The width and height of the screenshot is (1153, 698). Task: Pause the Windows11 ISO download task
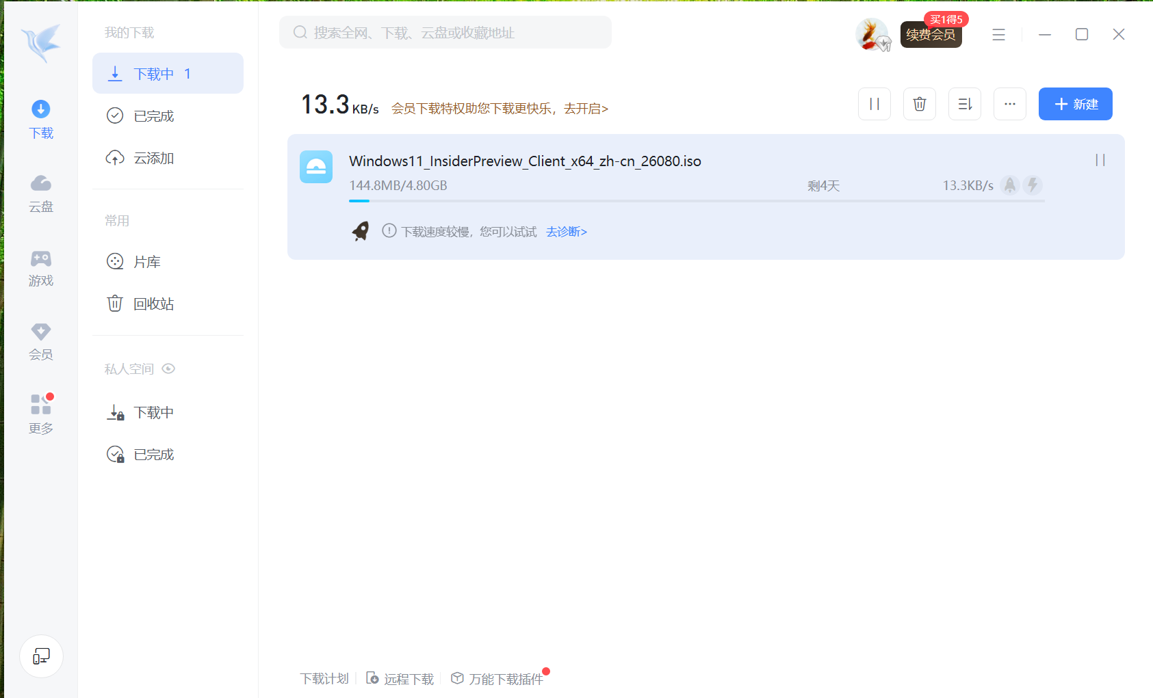(1100, 160)
